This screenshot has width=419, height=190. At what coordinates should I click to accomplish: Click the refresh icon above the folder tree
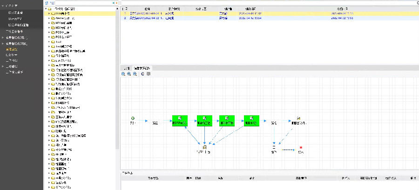point(47,3)
